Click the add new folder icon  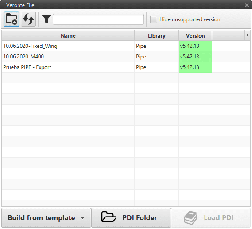coord(12,19)
